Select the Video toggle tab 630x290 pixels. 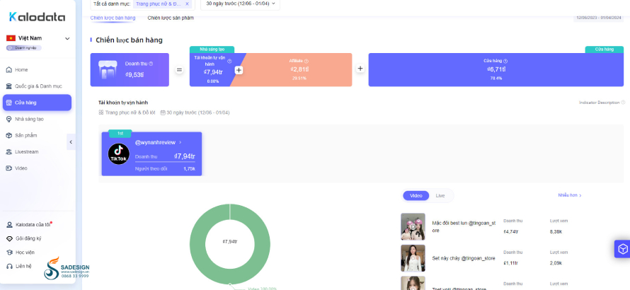(x=416, y=196)
